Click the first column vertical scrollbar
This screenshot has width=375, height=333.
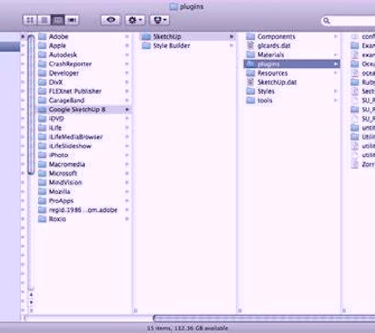point(31,105)
